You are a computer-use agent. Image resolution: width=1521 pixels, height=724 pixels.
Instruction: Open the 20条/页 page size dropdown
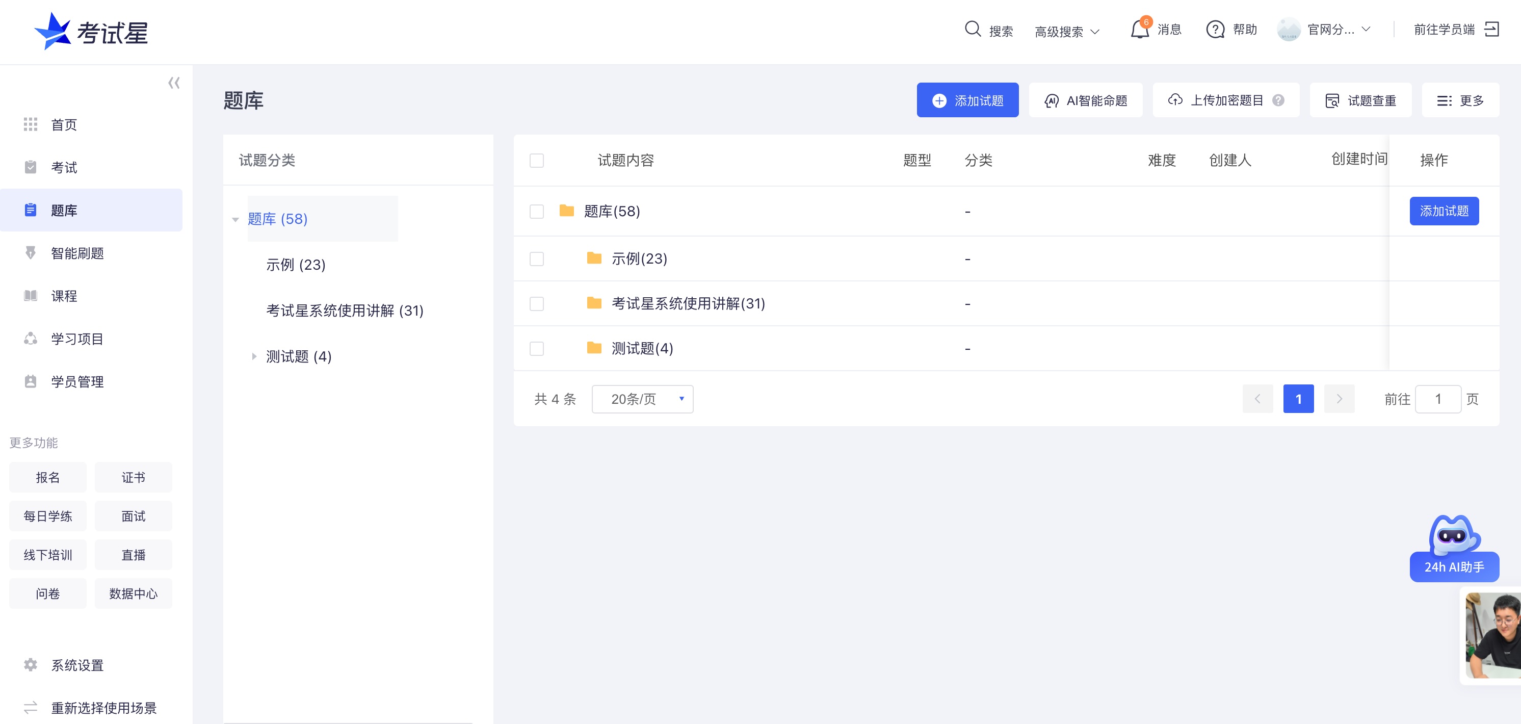642,399
